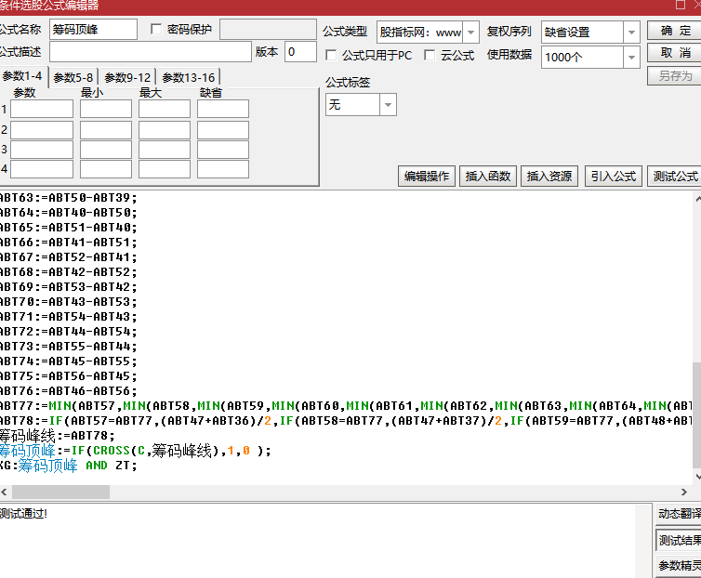The image size is (701, 578).
Task: Click the password field beside 密码保护
Action: pyautogui.click(x=269, y=30)
